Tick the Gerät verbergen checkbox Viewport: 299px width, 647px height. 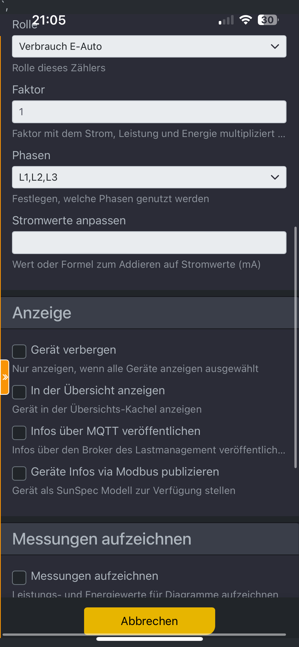pos(19,351)
